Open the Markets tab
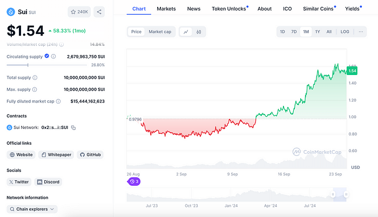The image size is (378, 217). click(166, 9)
